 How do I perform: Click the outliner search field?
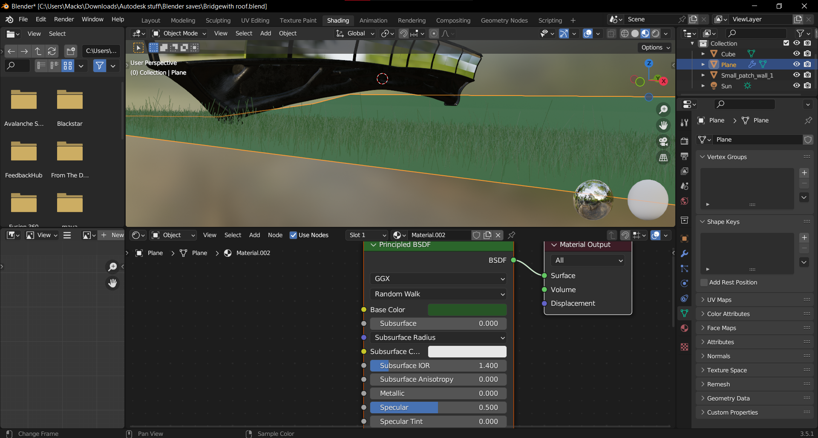[x=756, y=33]
